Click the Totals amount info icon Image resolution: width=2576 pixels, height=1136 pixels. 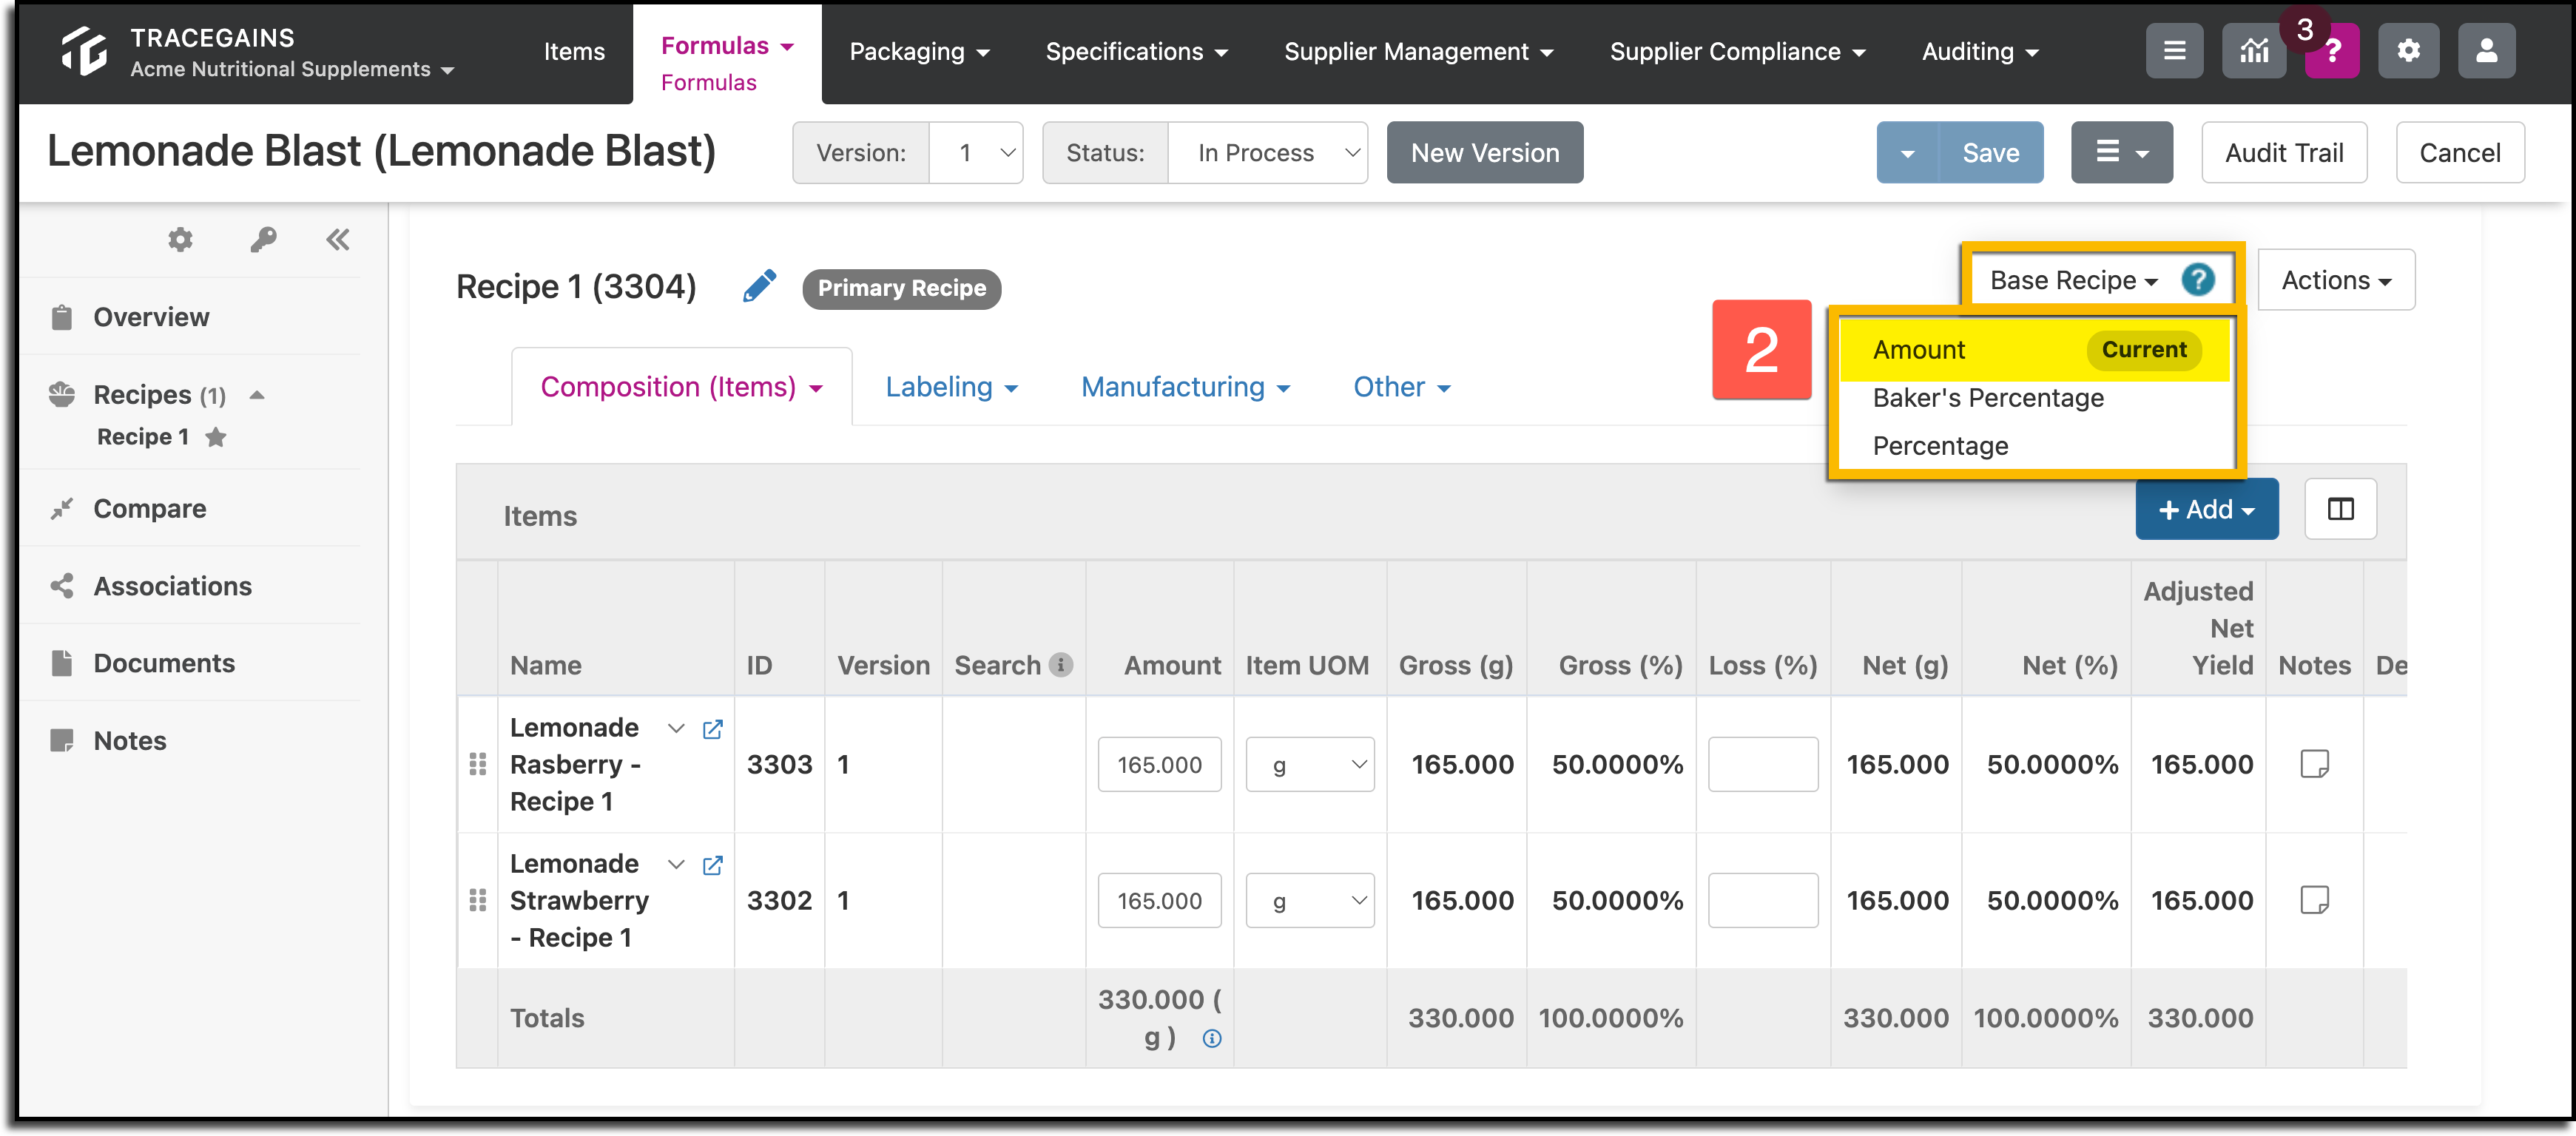coord(1211,1038)
